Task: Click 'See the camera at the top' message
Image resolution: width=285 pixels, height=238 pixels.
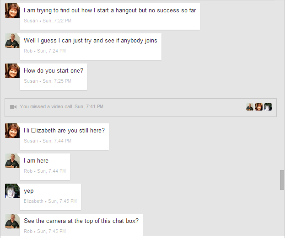Action: (x=81, y=221)
